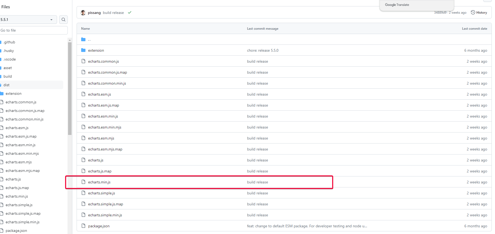Click '2 weeks ago' date for echarts.min.js row
Image resolution: width=495 pixels, height=234 pixels.
[x=477, y=182]
